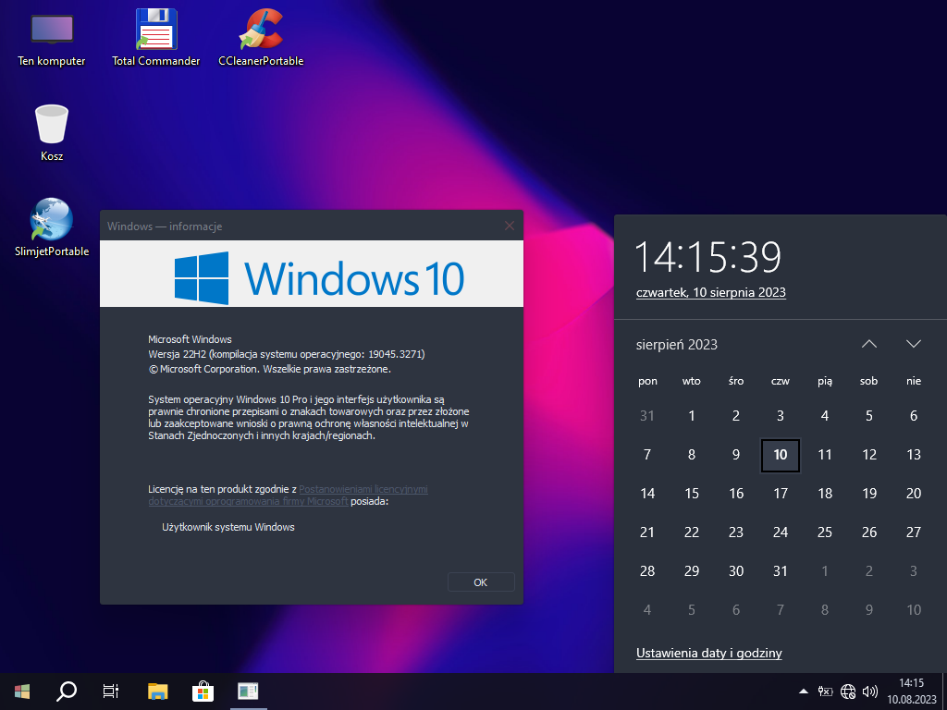This screenshot has height=710, width=947.
Task: Advance calendar to next month
Action: (x=914, y=344)
